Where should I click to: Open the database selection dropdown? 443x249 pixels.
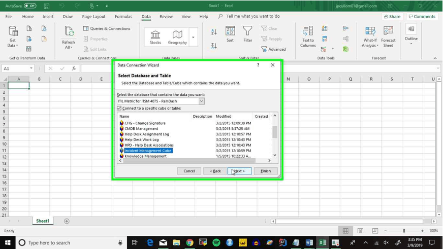click(202, 101)
